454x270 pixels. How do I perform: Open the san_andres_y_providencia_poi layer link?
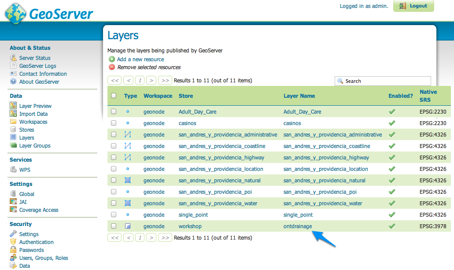click(320, 192)
